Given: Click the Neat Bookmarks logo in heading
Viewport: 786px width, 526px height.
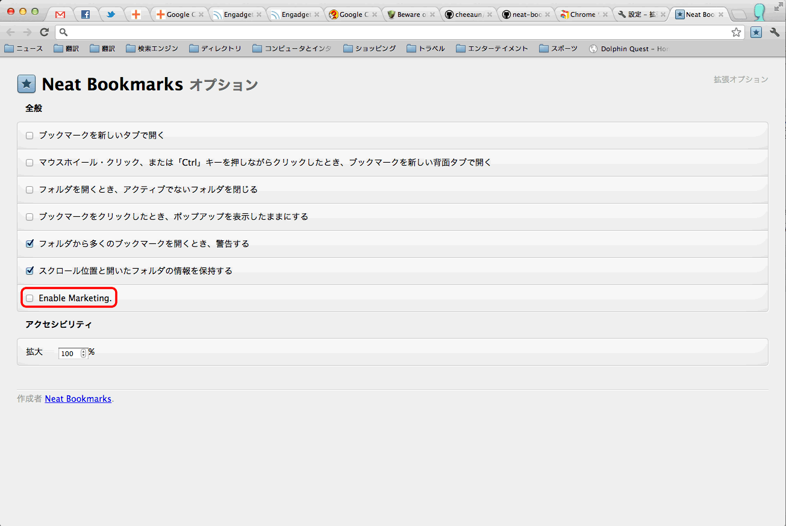Looking at the screenshot, I should click(27, 84).
